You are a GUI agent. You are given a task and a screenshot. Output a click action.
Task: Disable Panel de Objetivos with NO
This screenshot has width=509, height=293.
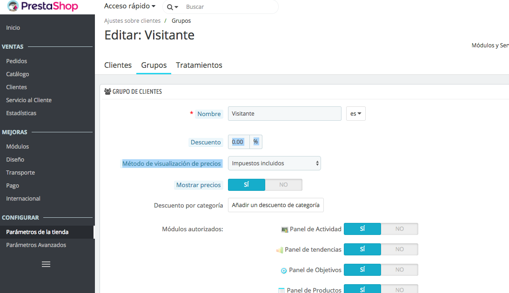pyautogui.click(x=400, y=270)
